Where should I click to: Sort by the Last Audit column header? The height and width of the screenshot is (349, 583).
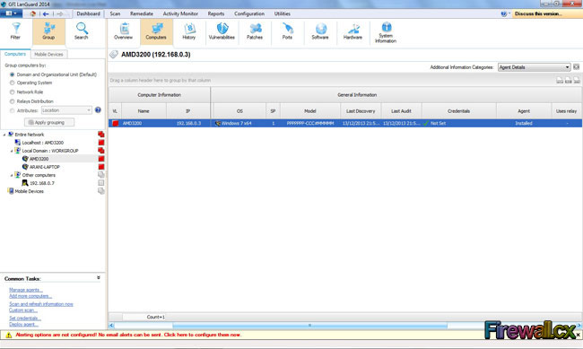pyautogui.click(x=401, y=111)
